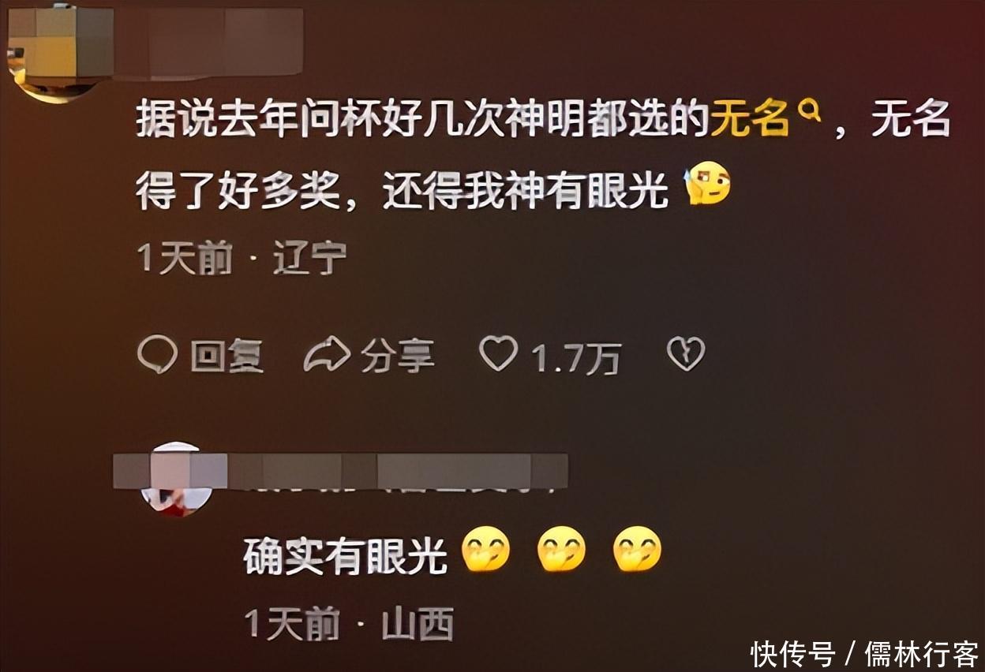This screenshot has height=672, width=985.
Task: Click the 回复 reply text
Action: (227, 357)
